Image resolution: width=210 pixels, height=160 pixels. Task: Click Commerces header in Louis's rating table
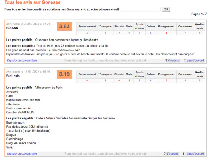[185, 74]
